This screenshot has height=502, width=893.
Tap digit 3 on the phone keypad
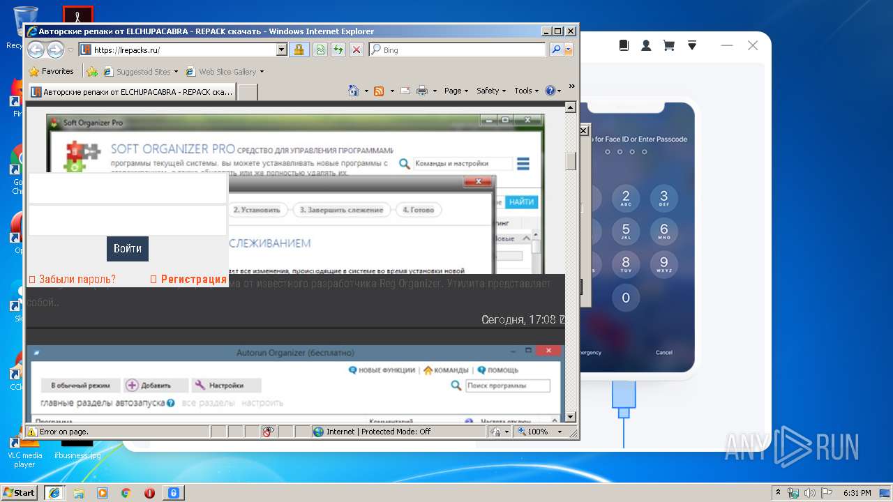[663, 199]
